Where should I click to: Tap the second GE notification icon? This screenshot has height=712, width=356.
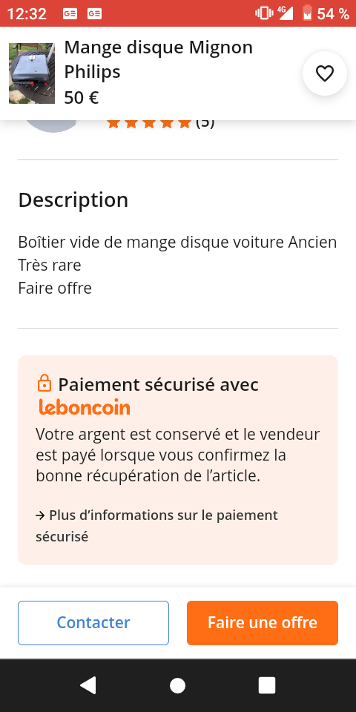[x=94, y=14]
